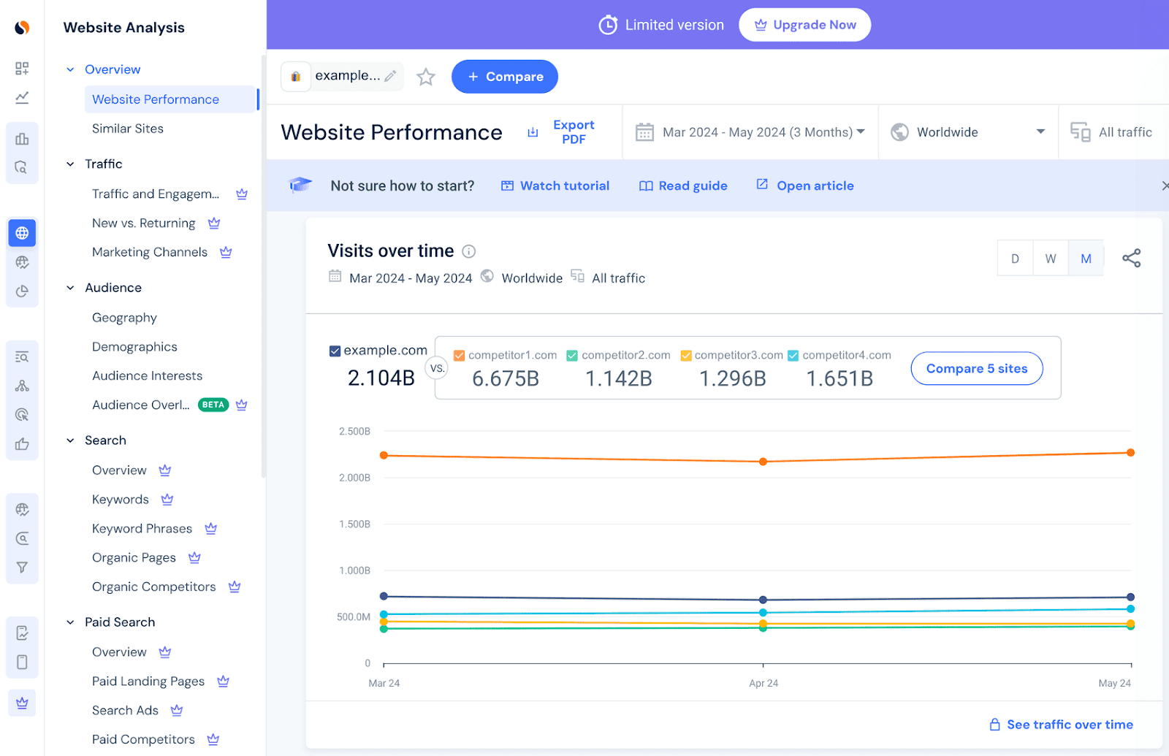Click the filter icon in the left rail
This screenshot has height=756, width=1169.
pos(22,567)
